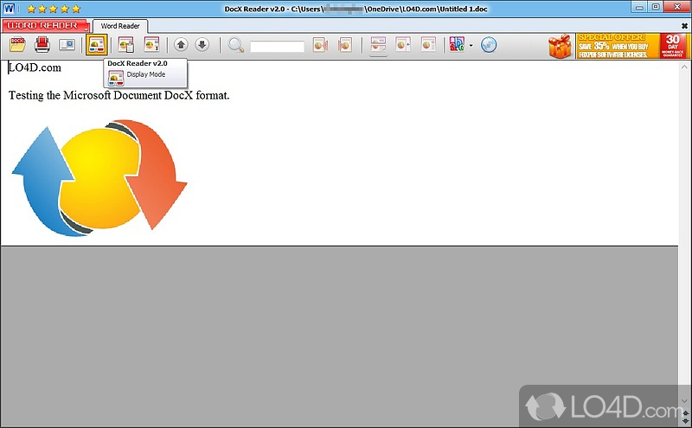The image size is (692, 428).
Task: Open the dropdown arrow beside the ABC icon
Action: pos(471,46)
